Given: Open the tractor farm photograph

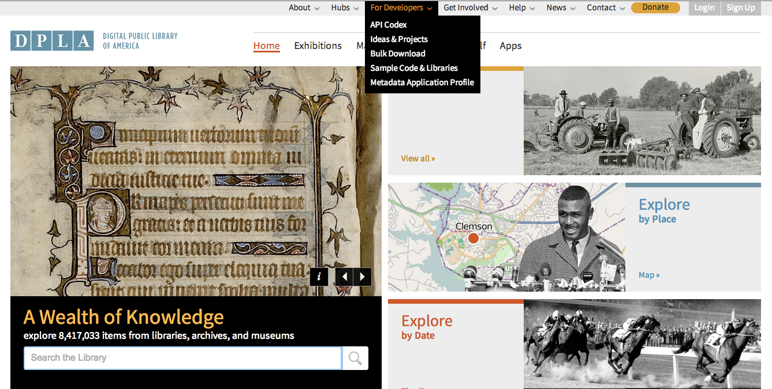Looking at the screenshot, I should coord(642,121).
